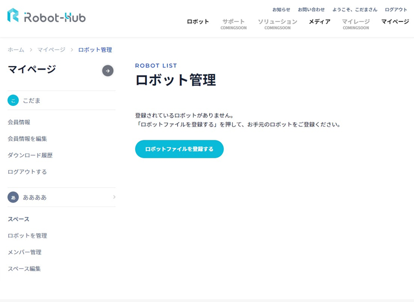Open お知らせ link
Screen dimensions: 414x302
281,9
